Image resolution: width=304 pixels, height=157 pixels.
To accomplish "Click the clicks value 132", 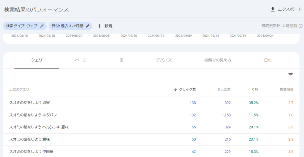I will click(193, 115).
